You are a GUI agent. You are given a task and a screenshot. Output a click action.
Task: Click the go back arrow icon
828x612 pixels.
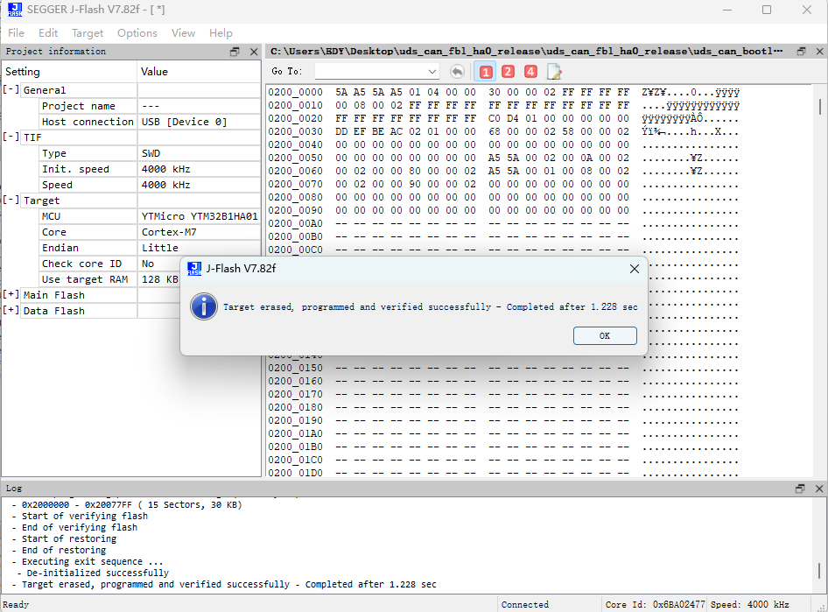pyautogui.click(x=457, y=72)
